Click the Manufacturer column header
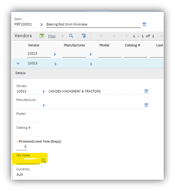Screen dimensions: 175x191 pyautogui.click(x=74, y=45)
